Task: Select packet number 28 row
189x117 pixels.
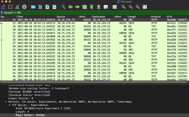Action: point(94,46)
